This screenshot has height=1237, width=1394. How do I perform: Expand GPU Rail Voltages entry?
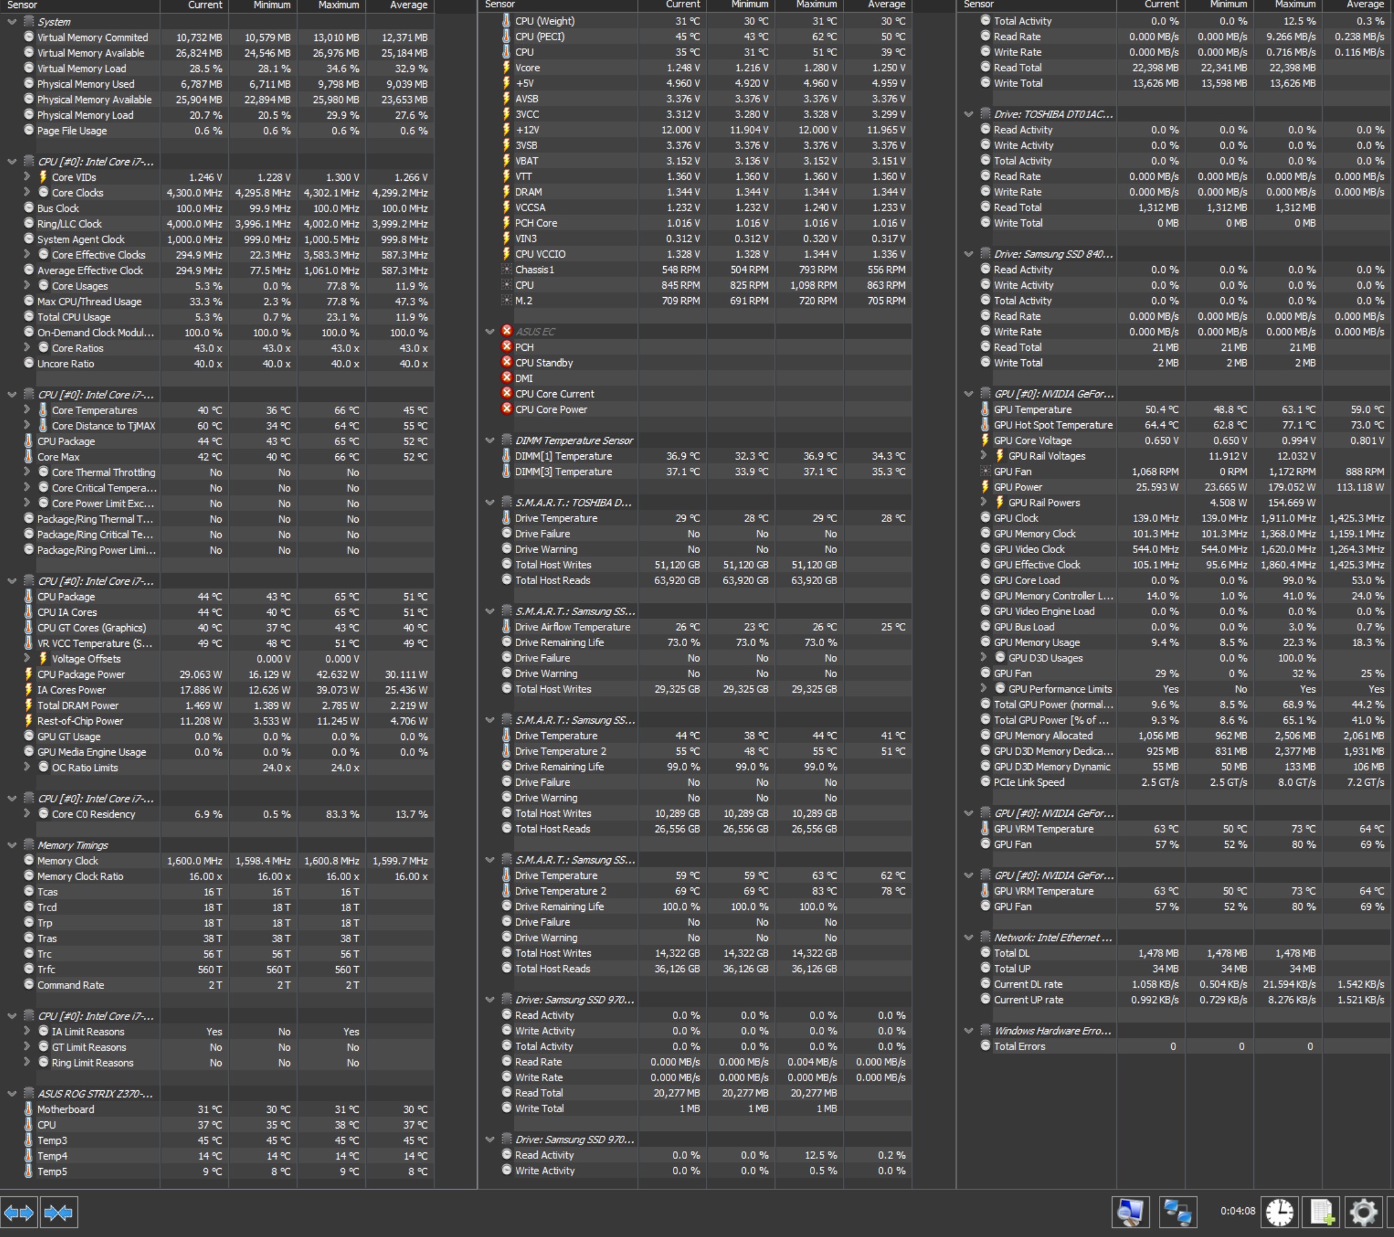[984, 456]
